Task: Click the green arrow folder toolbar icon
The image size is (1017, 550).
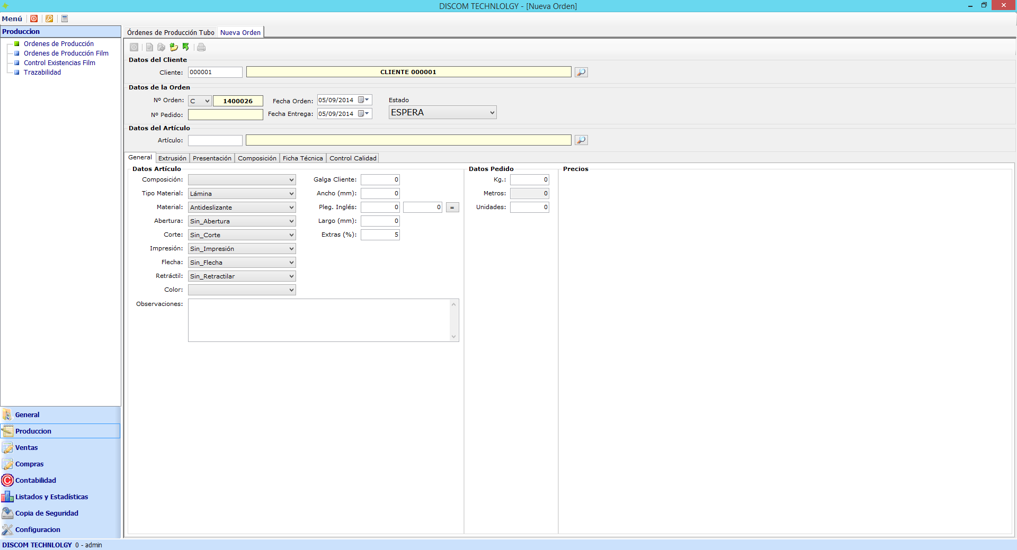Action: pyautogui.click(x=174, y=47)
